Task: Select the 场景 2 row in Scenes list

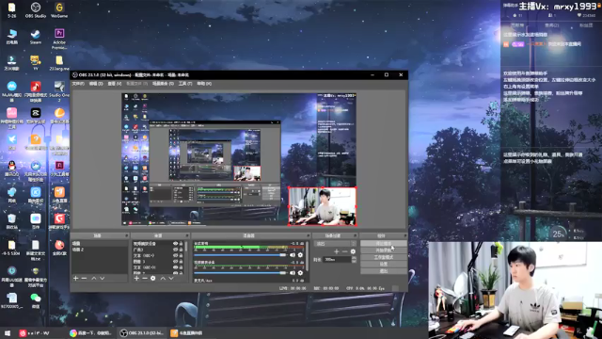Action: pos(100,250)
